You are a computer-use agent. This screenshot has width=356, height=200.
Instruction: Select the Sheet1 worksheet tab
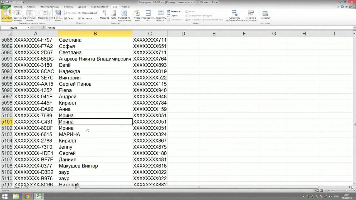coord(18,187)
